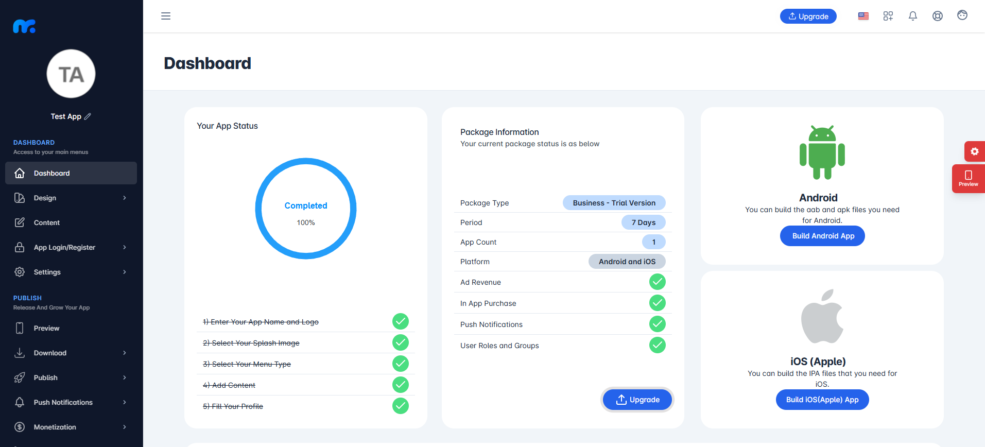Image resolution: width=985 pixels, height=447 pixels.
Task: Click the Build Android App button
Action: [822, 236]
